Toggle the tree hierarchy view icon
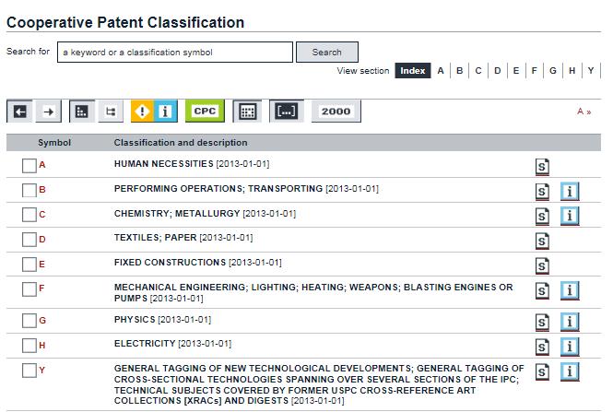Viewport: 613px width, 412px height. 112,112
